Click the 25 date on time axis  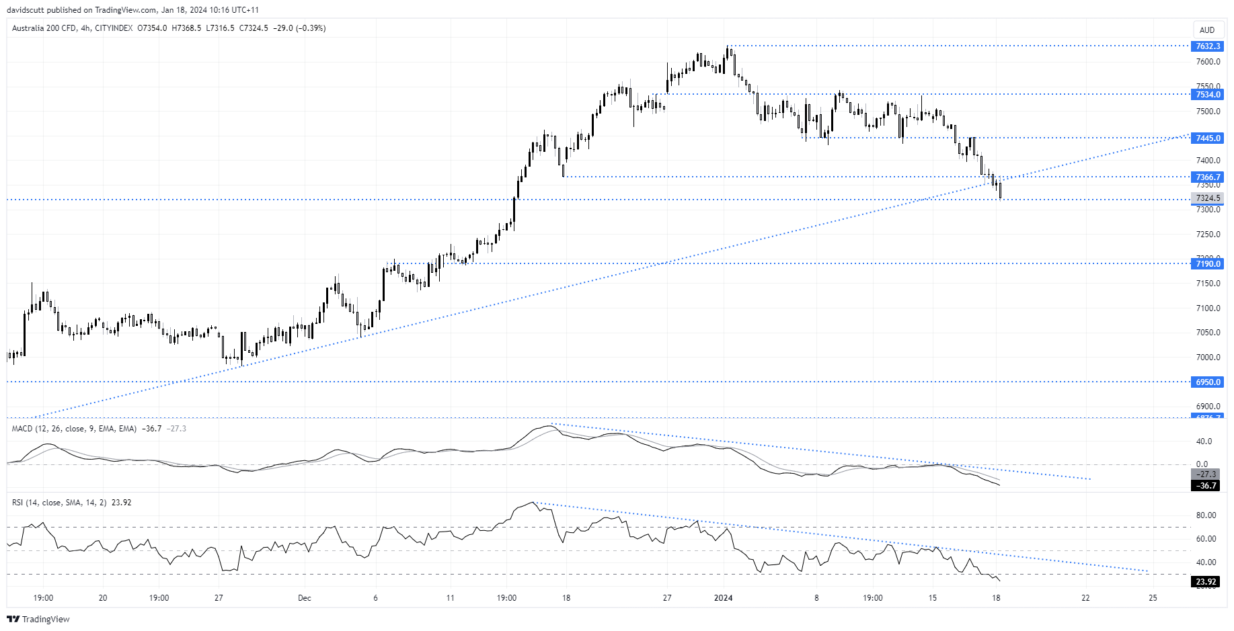(x=1153, y=598)
